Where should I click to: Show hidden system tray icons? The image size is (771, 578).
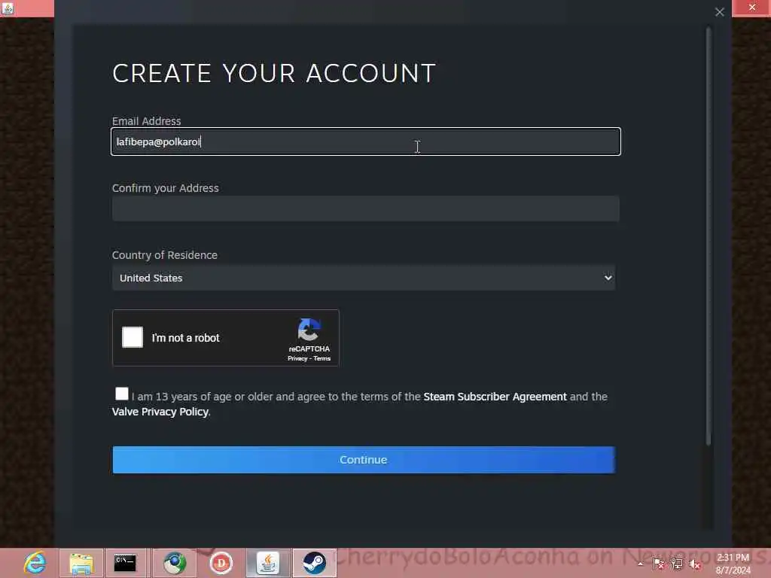pos(640,564)
